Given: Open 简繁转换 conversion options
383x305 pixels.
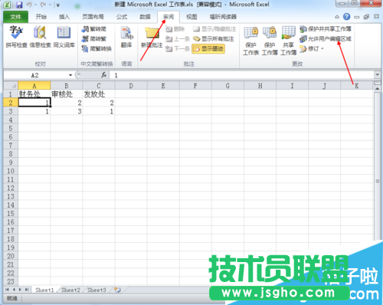Looking at the screenshot, I should (97, 48).
